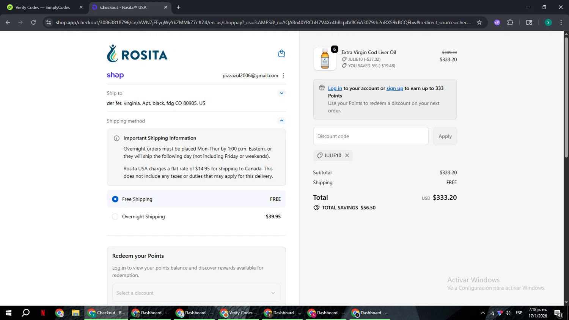Open the browser side panel search icon

click(x=529, y=22)
